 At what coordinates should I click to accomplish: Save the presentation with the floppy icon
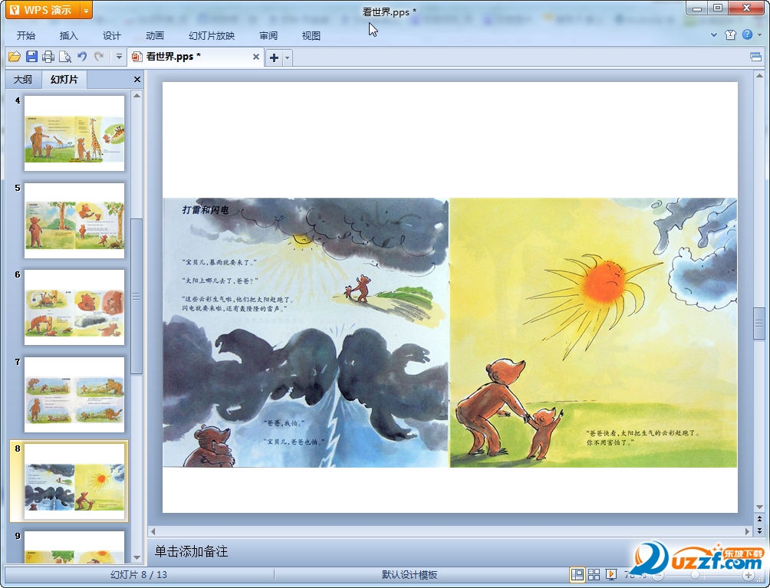click(x=31, y=57)
